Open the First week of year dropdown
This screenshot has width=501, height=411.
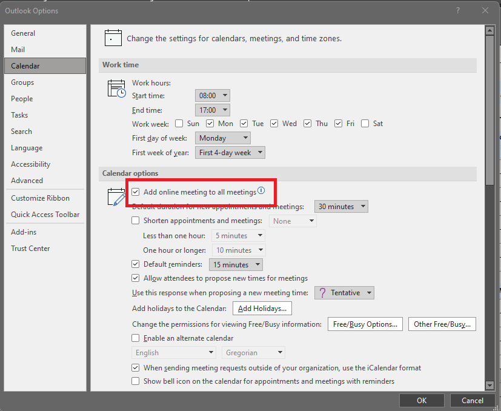230,153
